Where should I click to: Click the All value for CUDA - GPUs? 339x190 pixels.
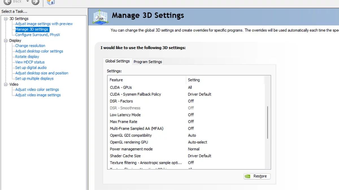coord(190,87)
